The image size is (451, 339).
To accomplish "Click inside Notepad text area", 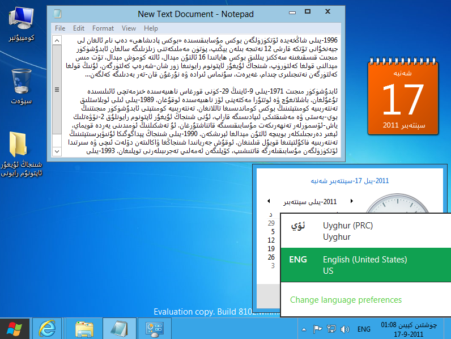I will coord(201,96).
